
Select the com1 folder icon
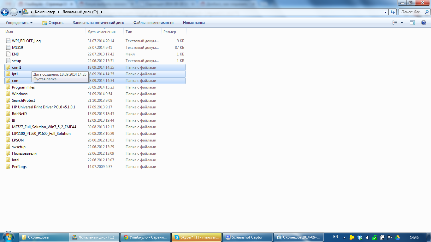[x=8, y=67]
